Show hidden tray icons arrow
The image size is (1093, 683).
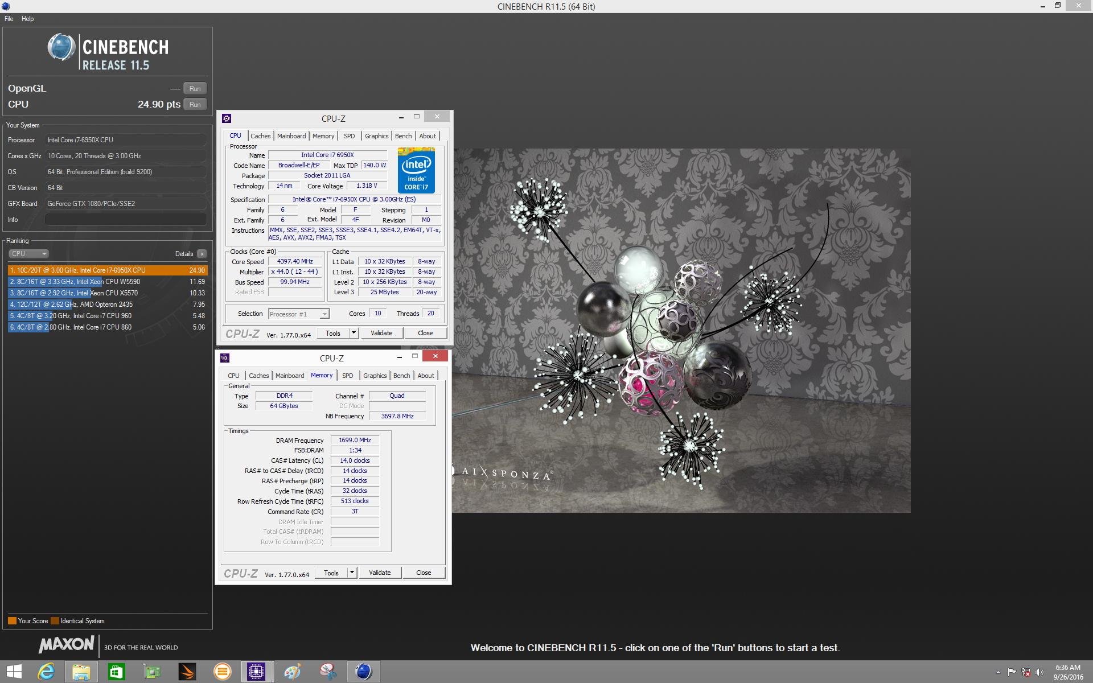998,672
